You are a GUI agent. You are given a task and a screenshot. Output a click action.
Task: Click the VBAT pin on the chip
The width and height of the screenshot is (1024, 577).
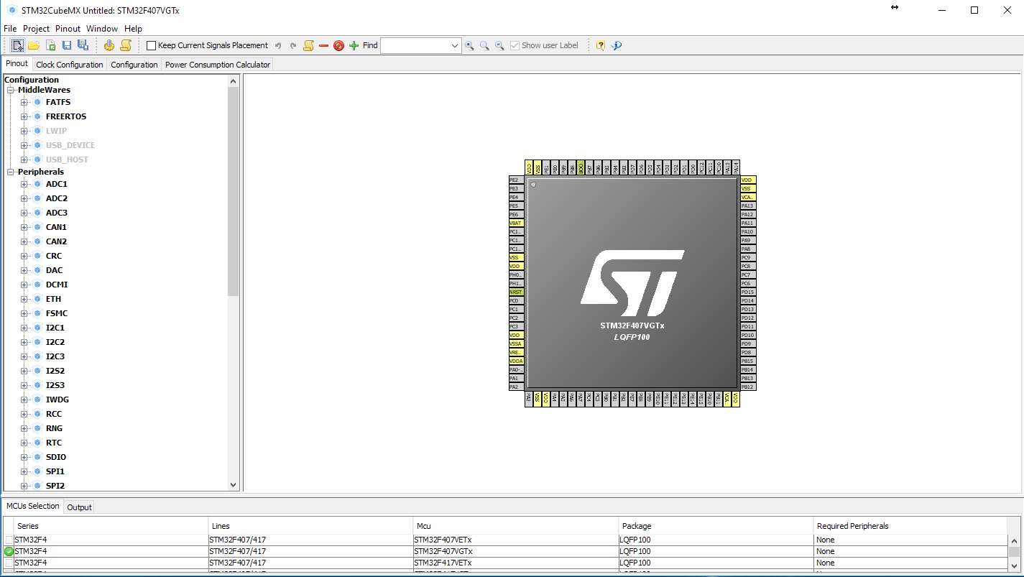(x=516, y=223)
